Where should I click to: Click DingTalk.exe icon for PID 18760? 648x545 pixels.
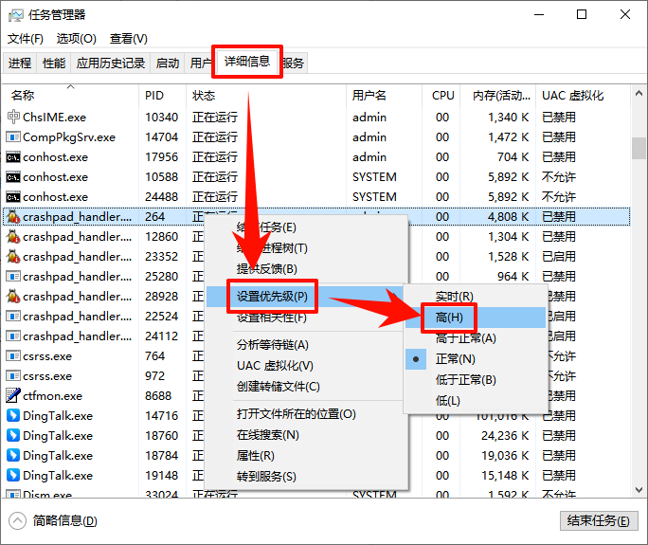pyautogui.click(x=13, y=435)
